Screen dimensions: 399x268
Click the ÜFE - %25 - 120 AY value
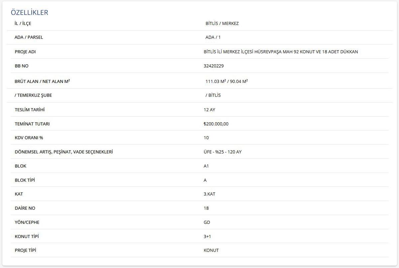click(222, 152)
